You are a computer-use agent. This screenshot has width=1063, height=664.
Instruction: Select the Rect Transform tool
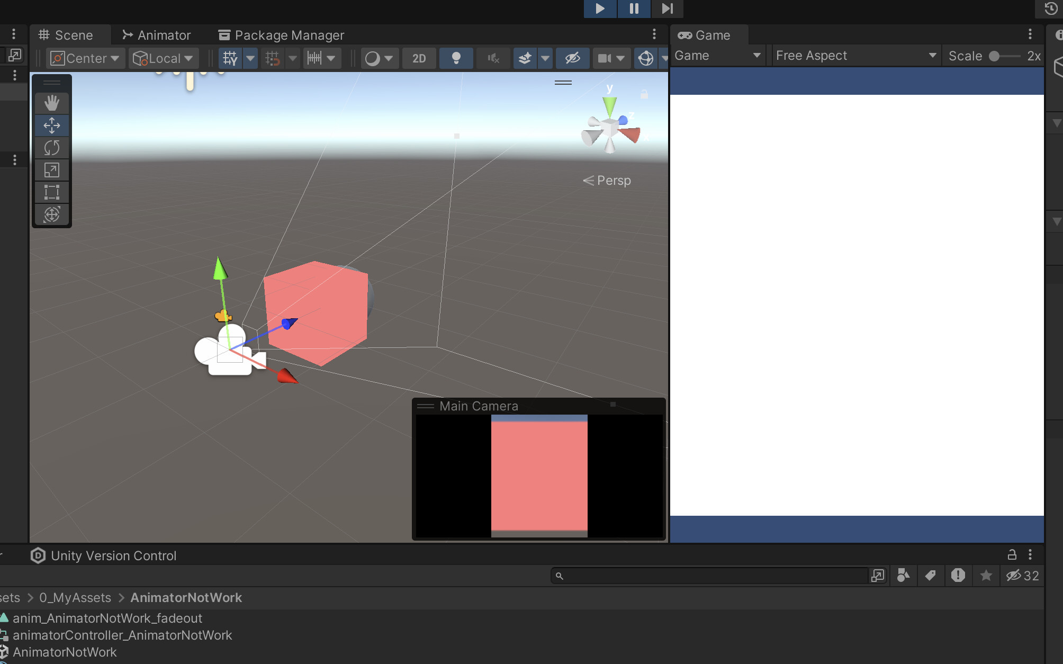pos(51,192)
